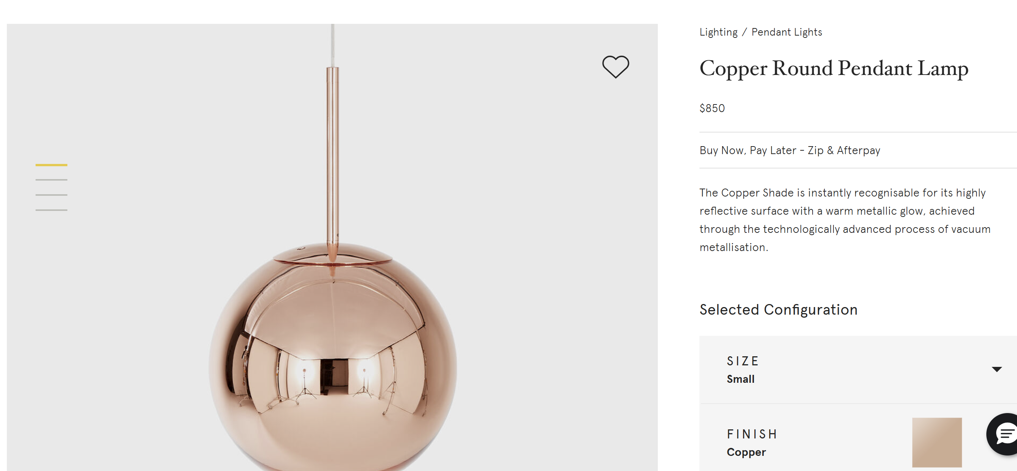
Task: Click the Copper Round Pendant Lamp title
Action: coord(833,69)
